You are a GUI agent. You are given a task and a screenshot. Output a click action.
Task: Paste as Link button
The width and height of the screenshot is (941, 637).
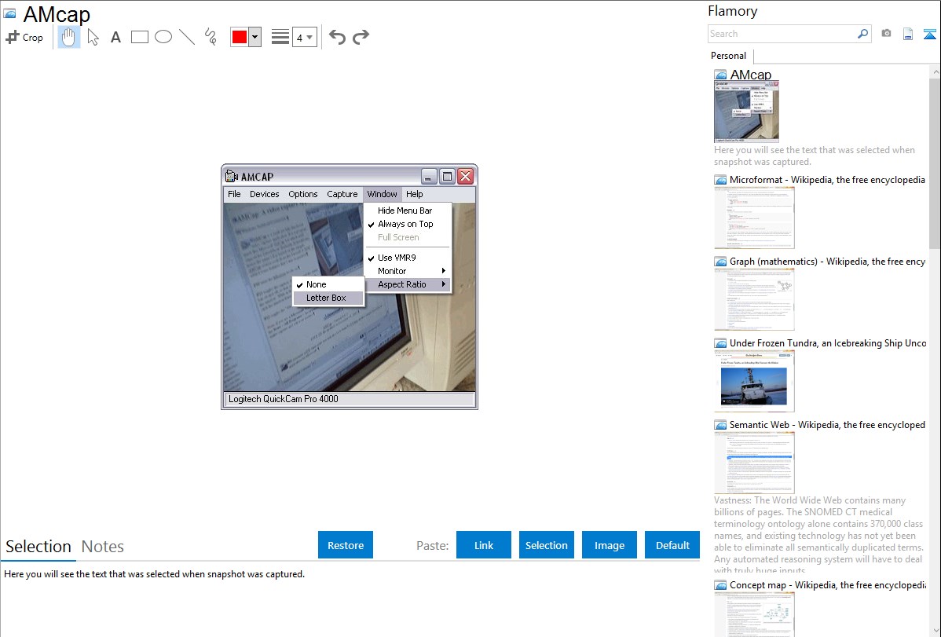484,545
